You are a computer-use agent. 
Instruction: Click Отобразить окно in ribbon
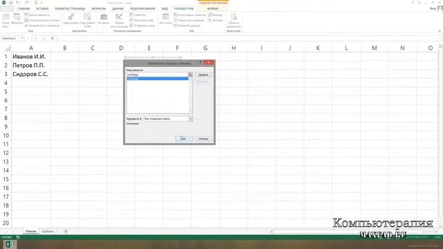(x=143, y=26)
